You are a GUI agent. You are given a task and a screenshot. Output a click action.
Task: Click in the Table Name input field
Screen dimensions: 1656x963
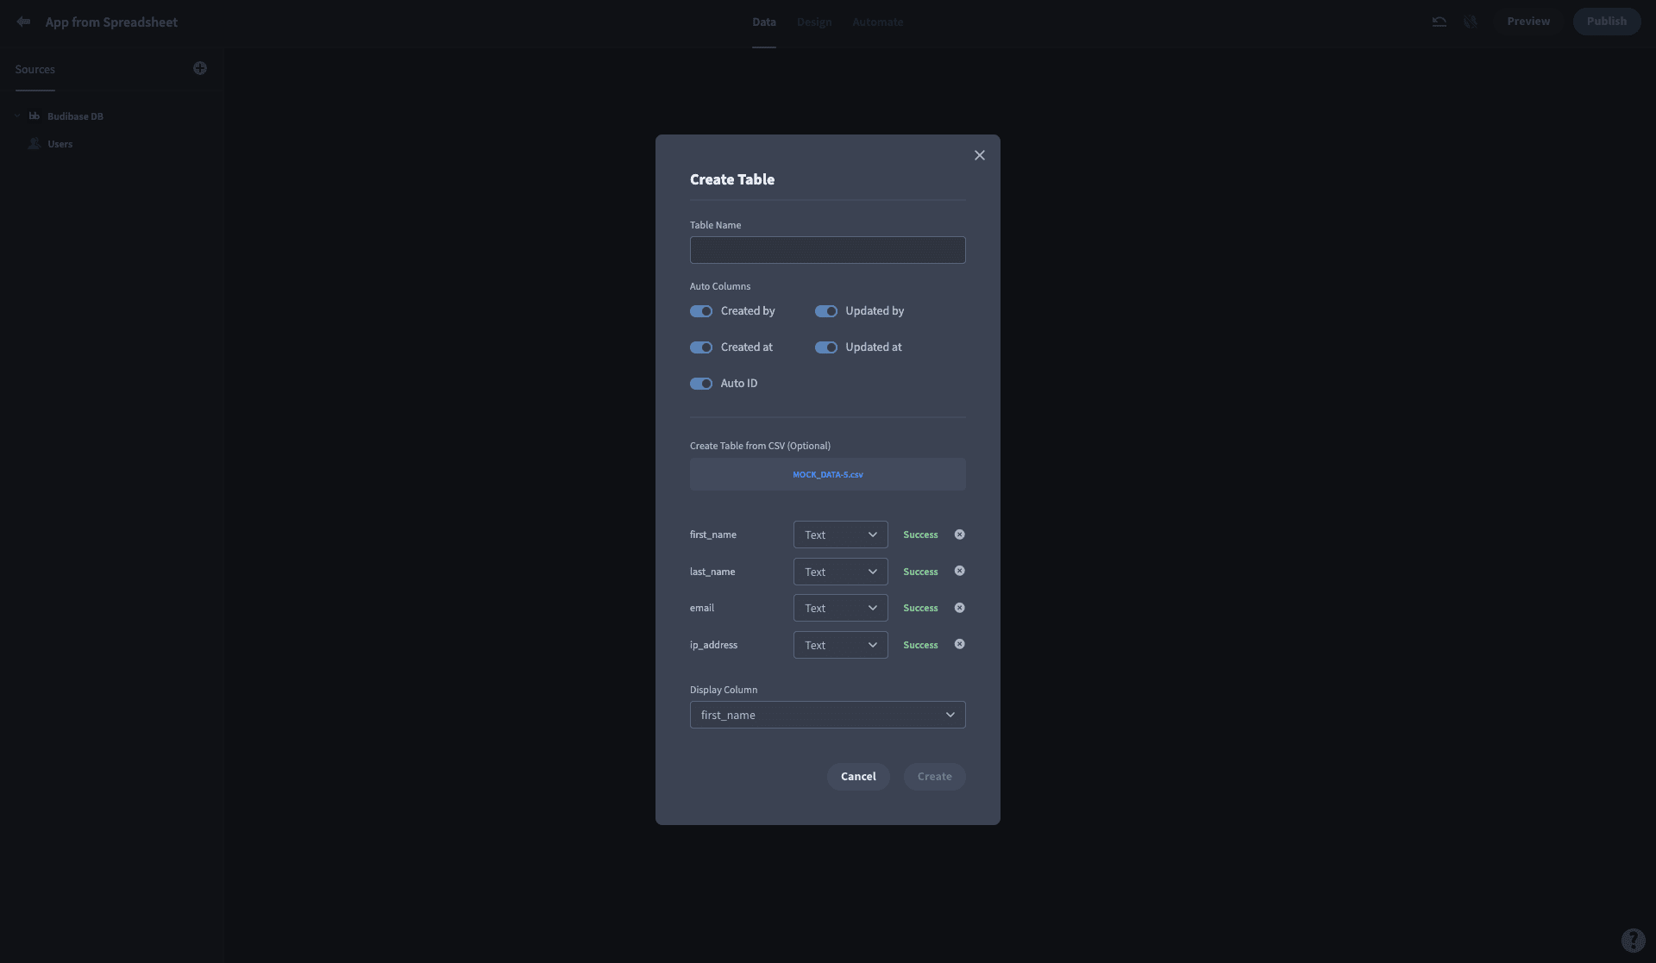[827, 250]
